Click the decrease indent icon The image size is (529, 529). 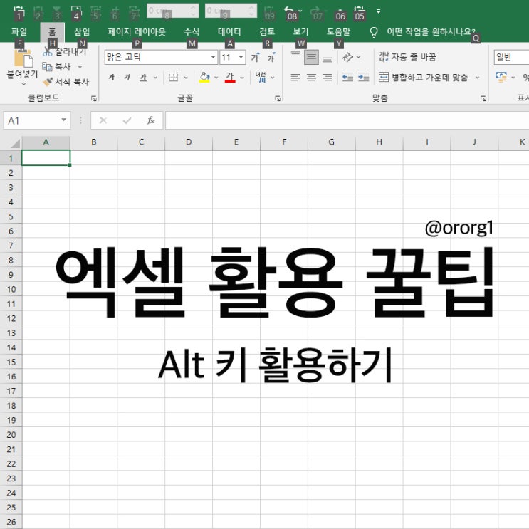347,78
